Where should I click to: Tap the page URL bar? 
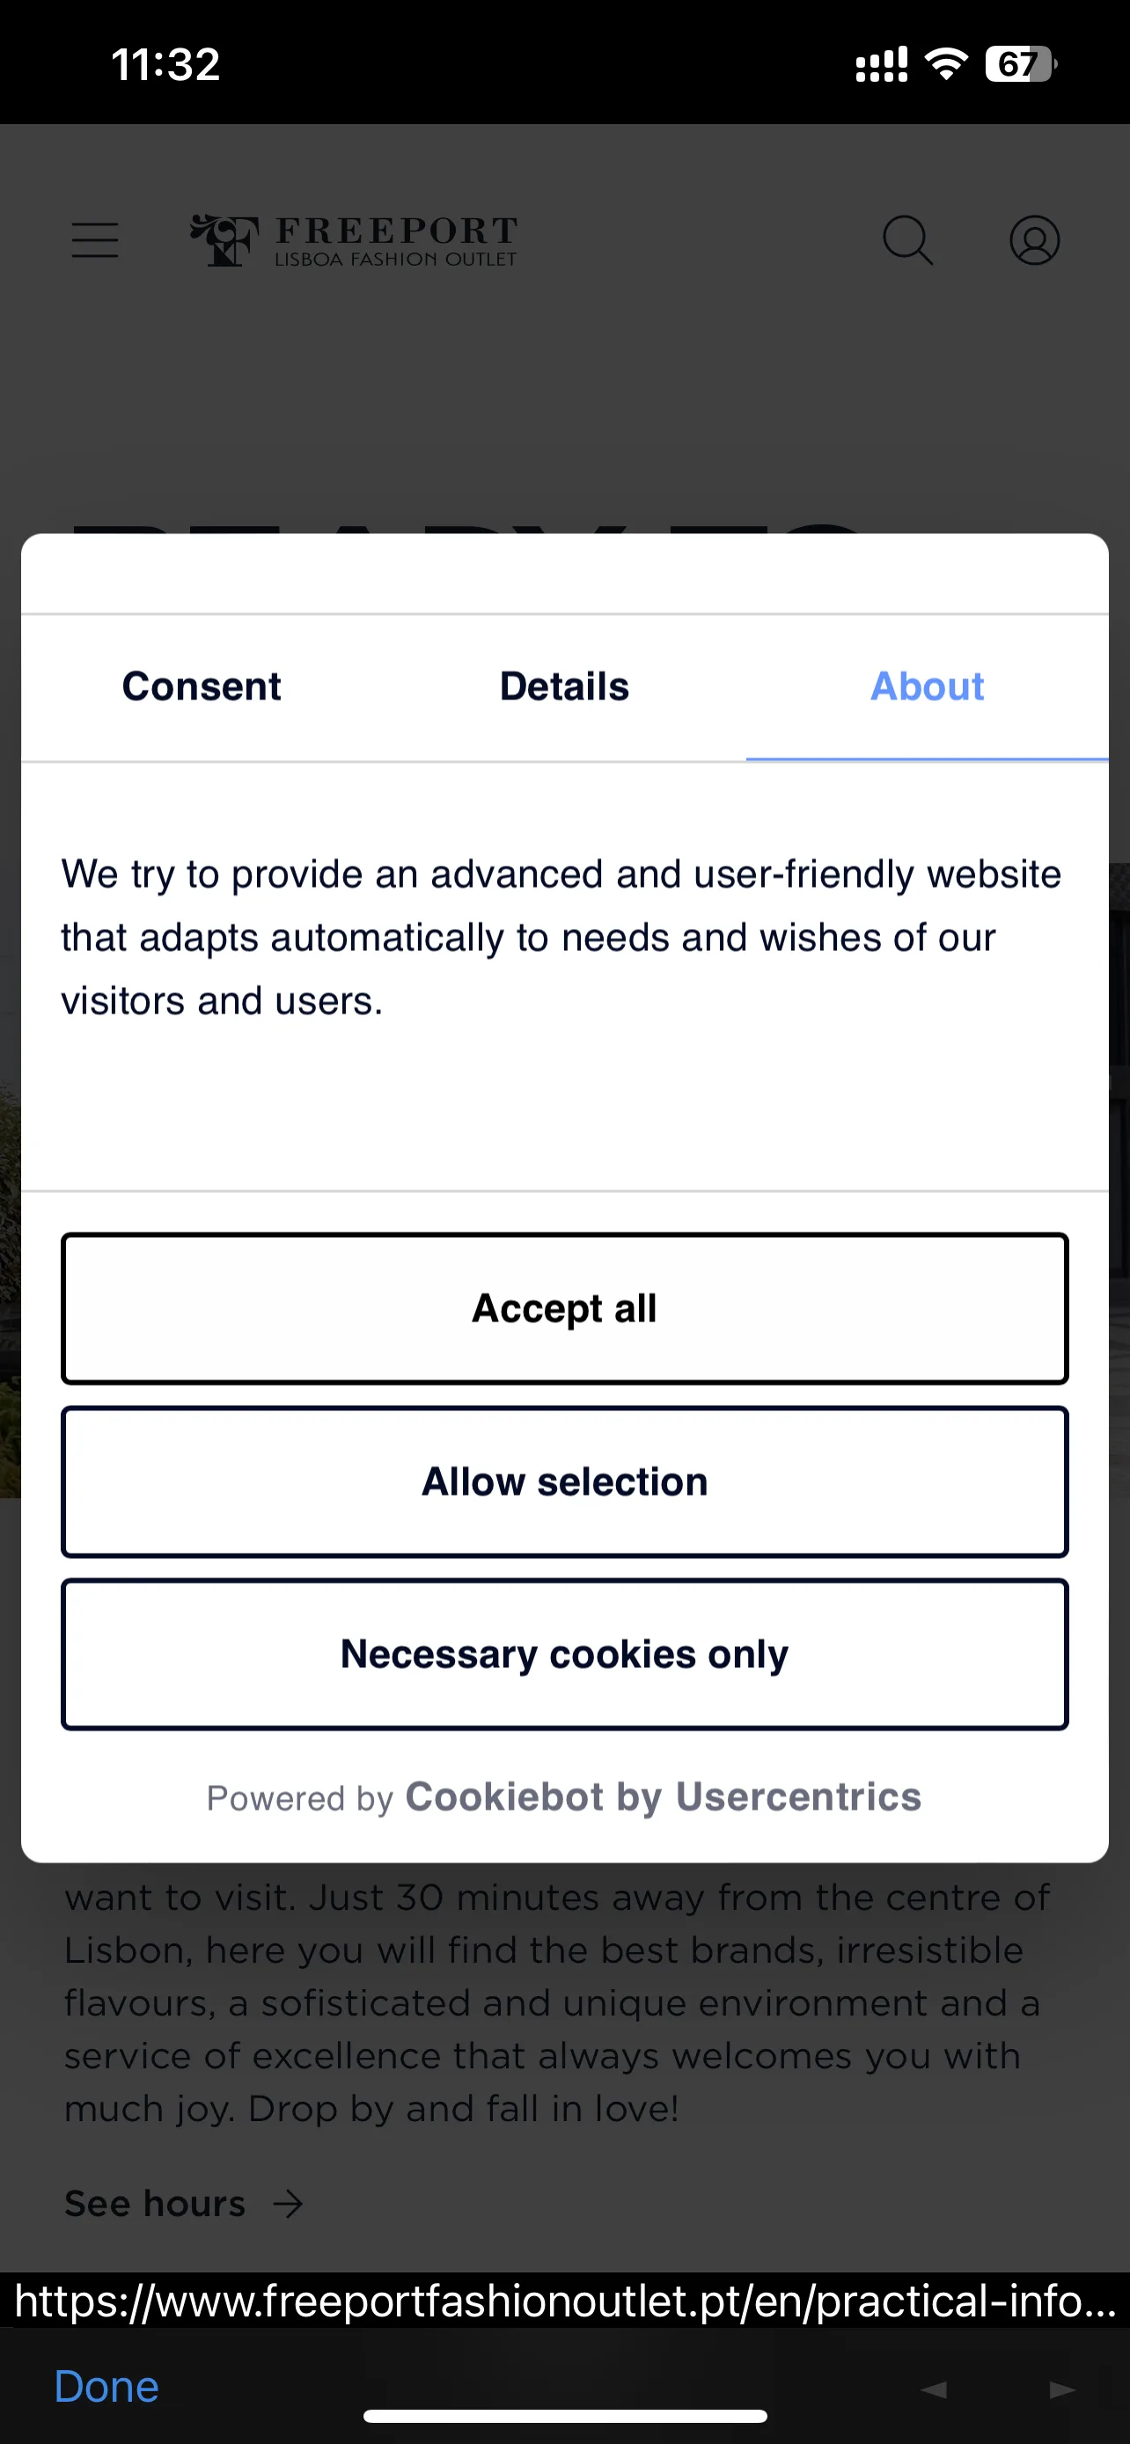click(564, 2301)
